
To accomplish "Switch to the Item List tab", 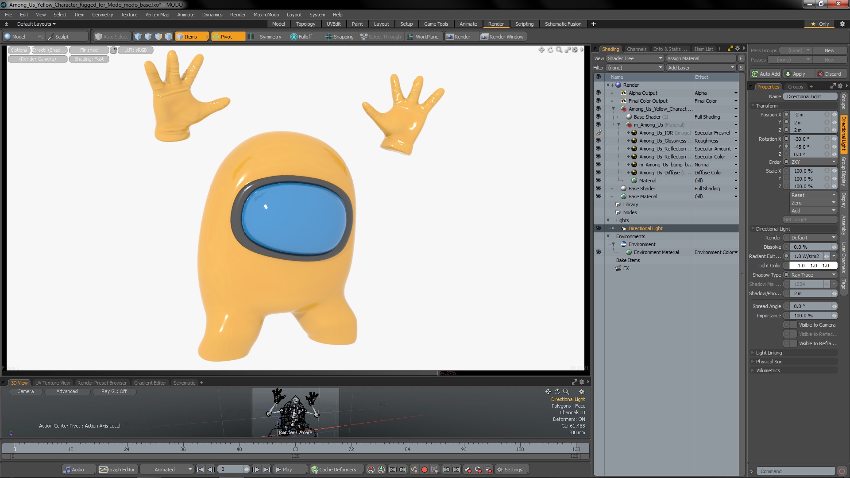I will (703, 49).
